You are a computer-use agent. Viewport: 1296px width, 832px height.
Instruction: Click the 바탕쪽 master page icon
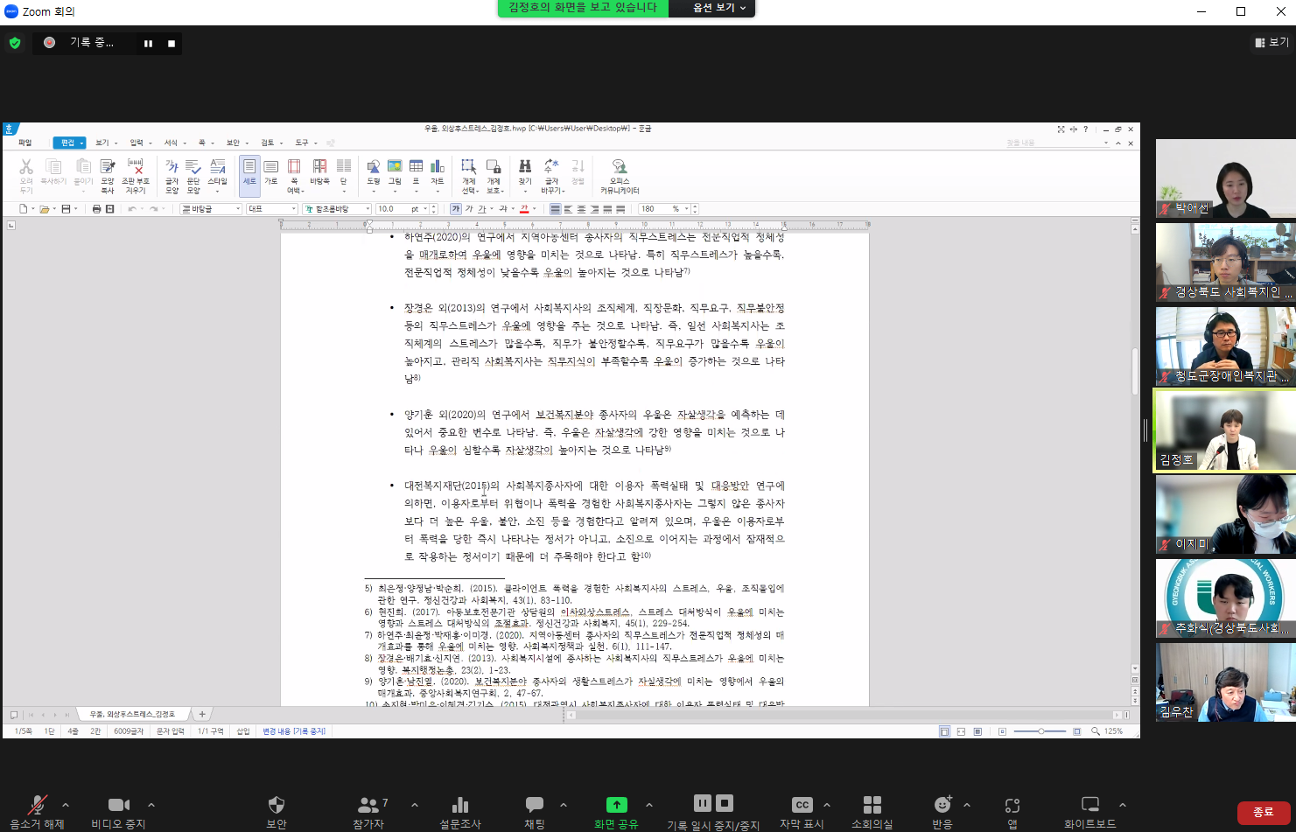tap(319, 171)
